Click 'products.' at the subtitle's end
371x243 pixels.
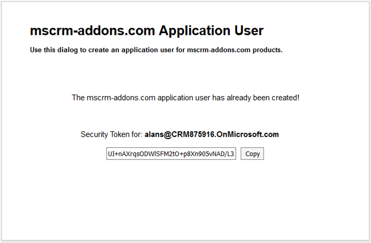pos(268,50)
